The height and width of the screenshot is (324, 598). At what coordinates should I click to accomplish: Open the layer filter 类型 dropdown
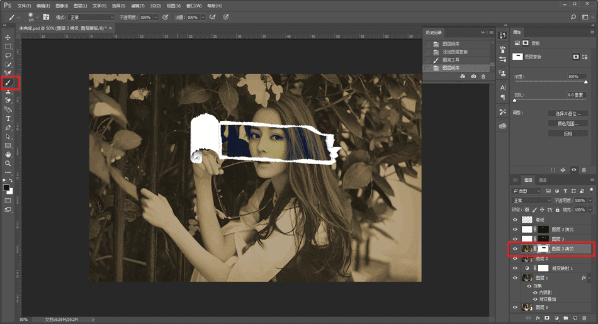click(x=527, y=191)
